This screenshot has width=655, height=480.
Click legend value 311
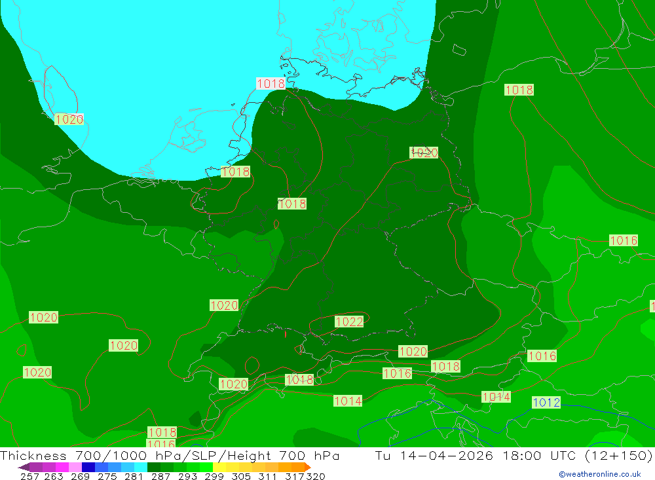267,477
